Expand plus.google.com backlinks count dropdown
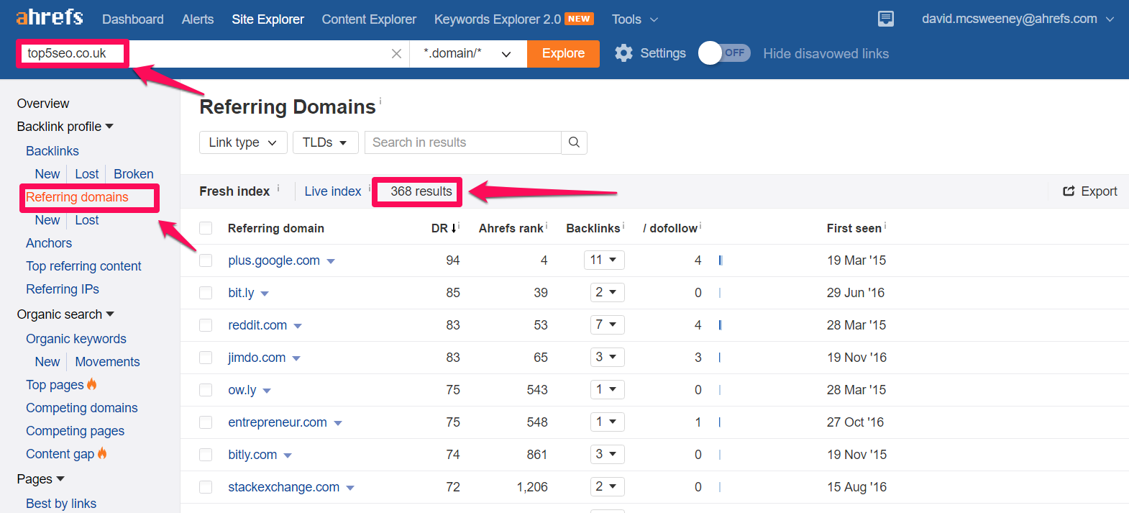Image resolution: width=1129 pixels, height=513 pixels. coord(604,260)
